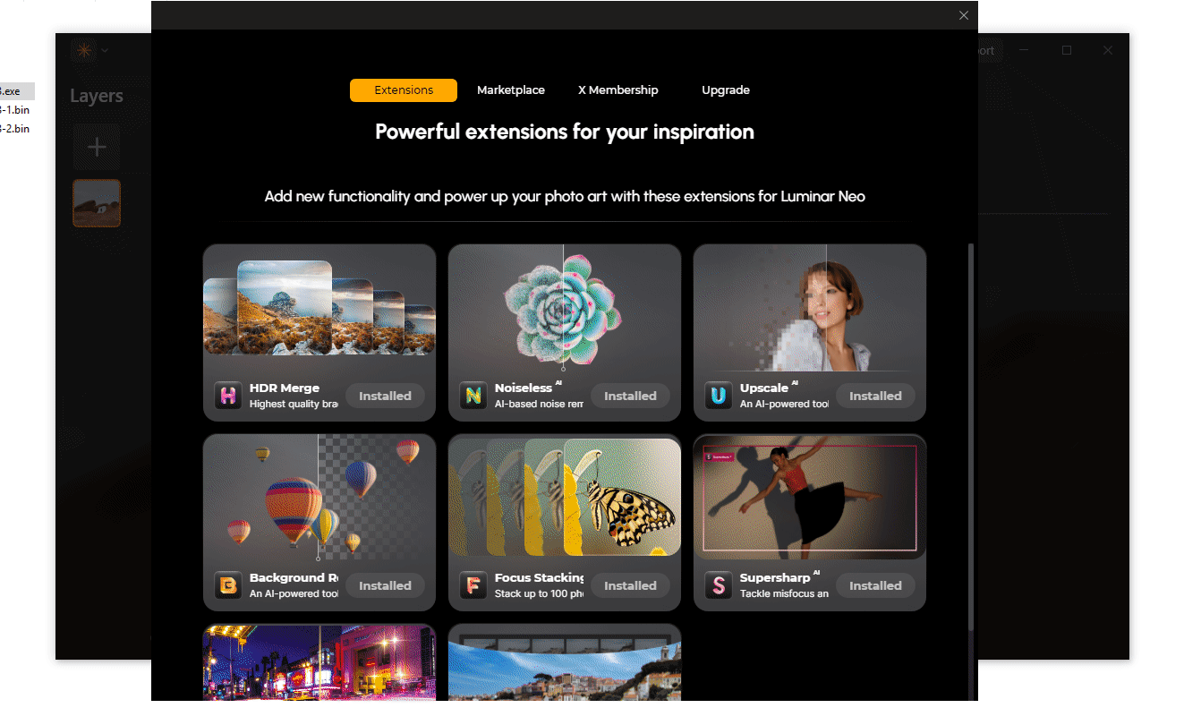Open the X Membership tab

point(618,90)
